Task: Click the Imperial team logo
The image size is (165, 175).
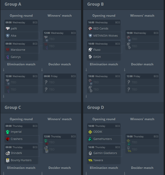Action: point(8,132)
